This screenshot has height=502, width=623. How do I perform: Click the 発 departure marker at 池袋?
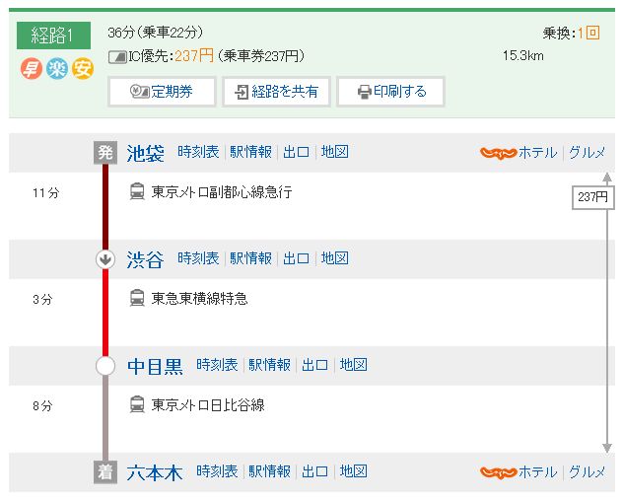coord(104,153)
